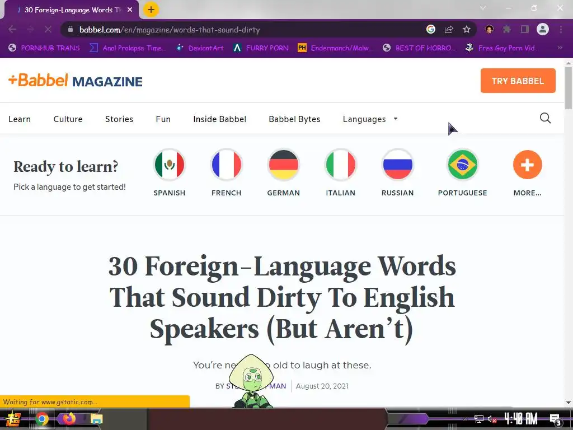Screen dimensions: 573x430
Task: Click the forward navigation arrow
Action: pyautogui.click(x=30, y=29)
